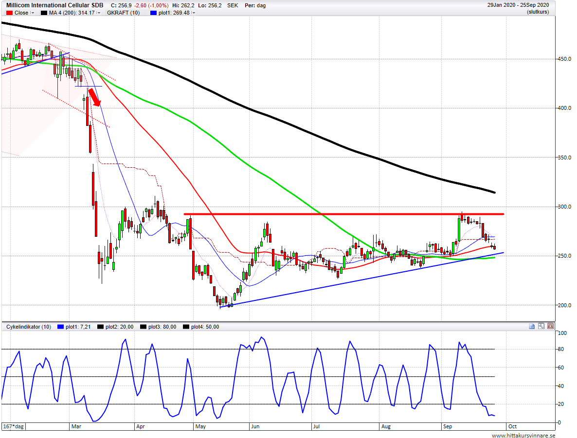The height and width of the screenshot is (438, 577).
Task: Click the Hi: 262,2 value
Action: (183, 5)
